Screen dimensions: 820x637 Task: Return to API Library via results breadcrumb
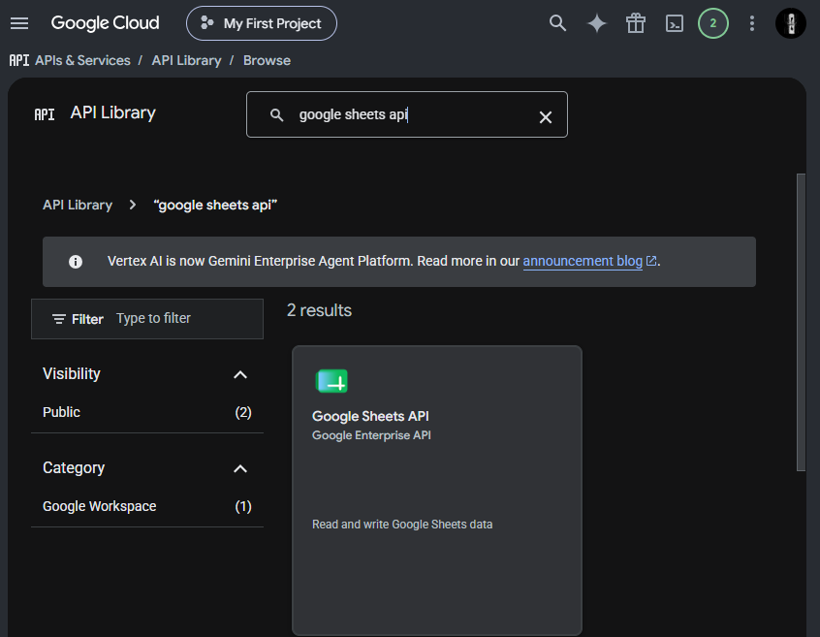pos(78,205)
